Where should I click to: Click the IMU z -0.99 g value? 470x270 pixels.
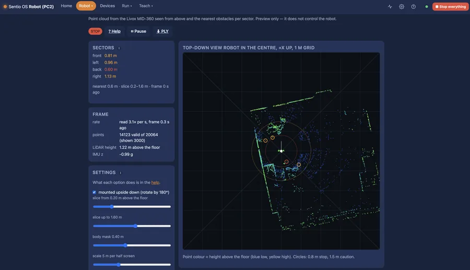(x=126, y=154)
